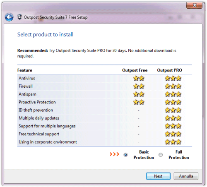Click the Outpost PRO stars for Antivirus
The height and width of the screenshot is (187, 207).
(x=173, y=78)
